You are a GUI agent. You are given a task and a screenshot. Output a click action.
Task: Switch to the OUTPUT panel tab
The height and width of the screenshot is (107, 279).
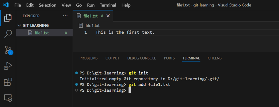[112, 58]
